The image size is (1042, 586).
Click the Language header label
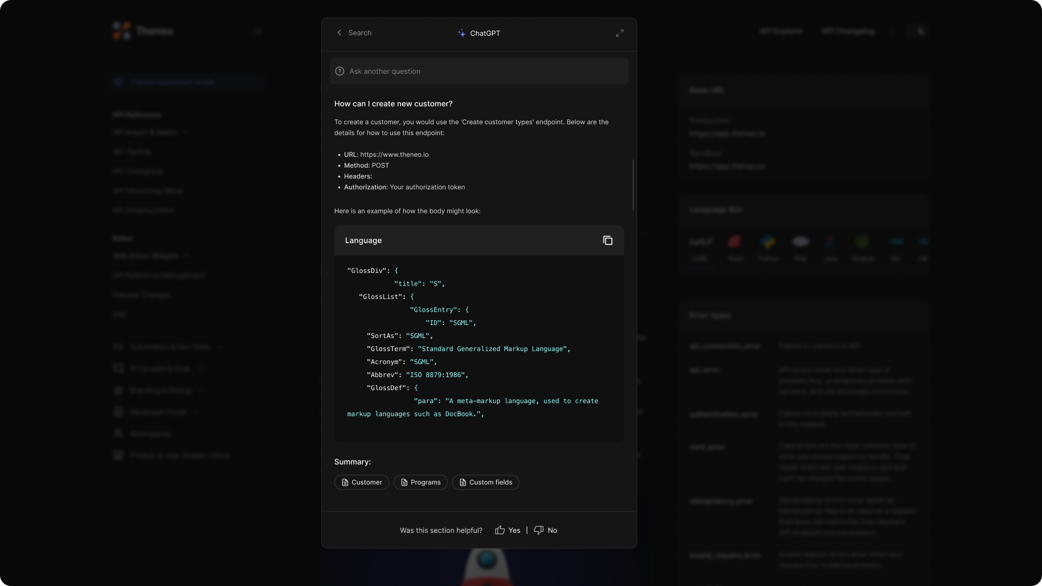pyautogui.click(x=363, y=240)
